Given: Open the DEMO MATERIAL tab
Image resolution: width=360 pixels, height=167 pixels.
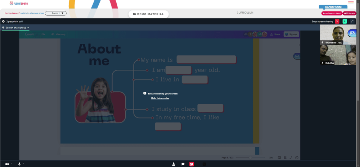Looking at the screenshot, I should pyautogui.click(x=149, y=14).
